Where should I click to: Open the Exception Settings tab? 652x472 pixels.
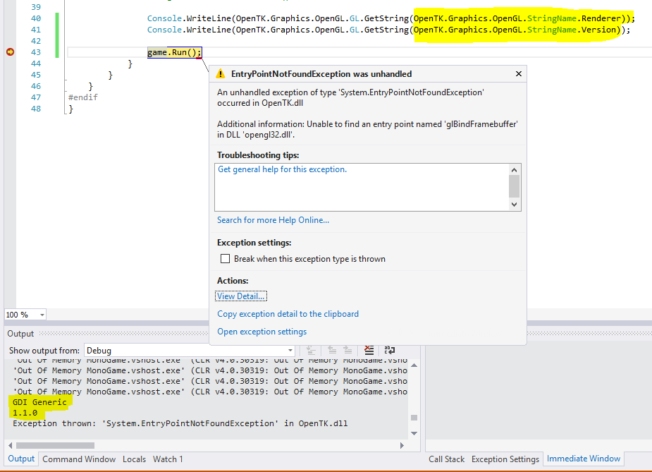(505, 459)
